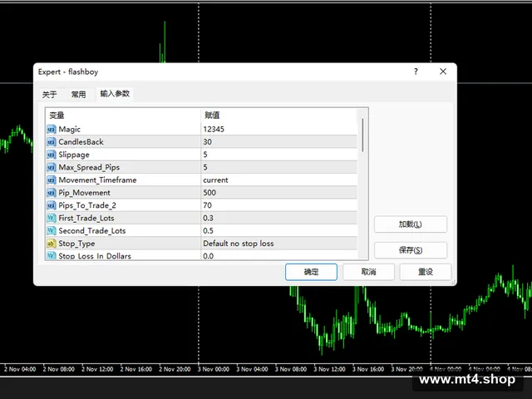
Task: Click the 3 Nov 12:00 chart time label
Action: [329, 369]
